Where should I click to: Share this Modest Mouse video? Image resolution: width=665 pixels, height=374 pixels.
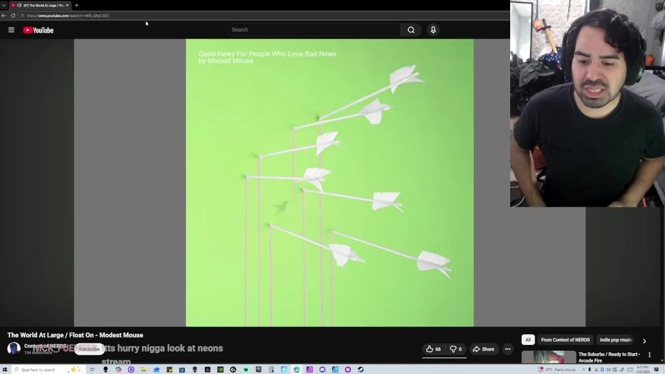coord(483,349)
